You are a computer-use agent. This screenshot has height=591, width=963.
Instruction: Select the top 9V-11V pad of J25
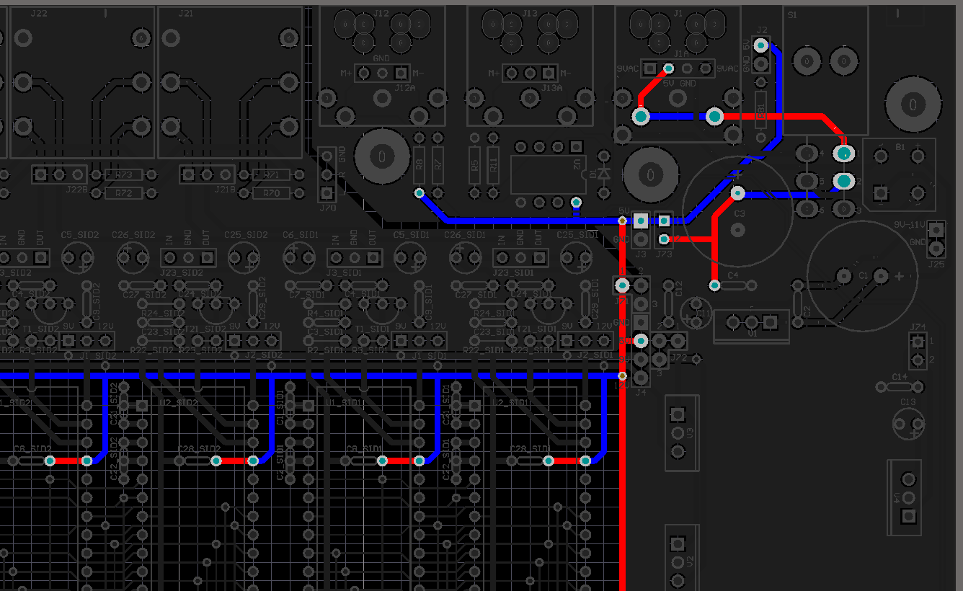coord(936,230)
